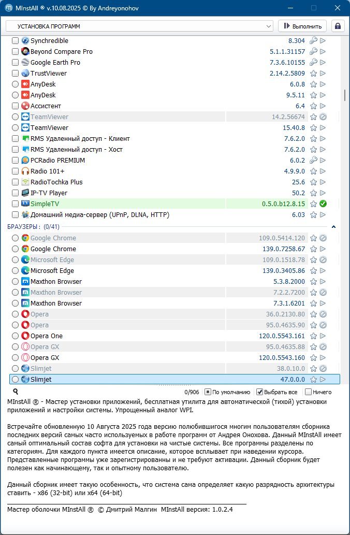
Task: Click the play arrow for Maxthon Browser 7.3.1.6201
Action: [323, 303]
